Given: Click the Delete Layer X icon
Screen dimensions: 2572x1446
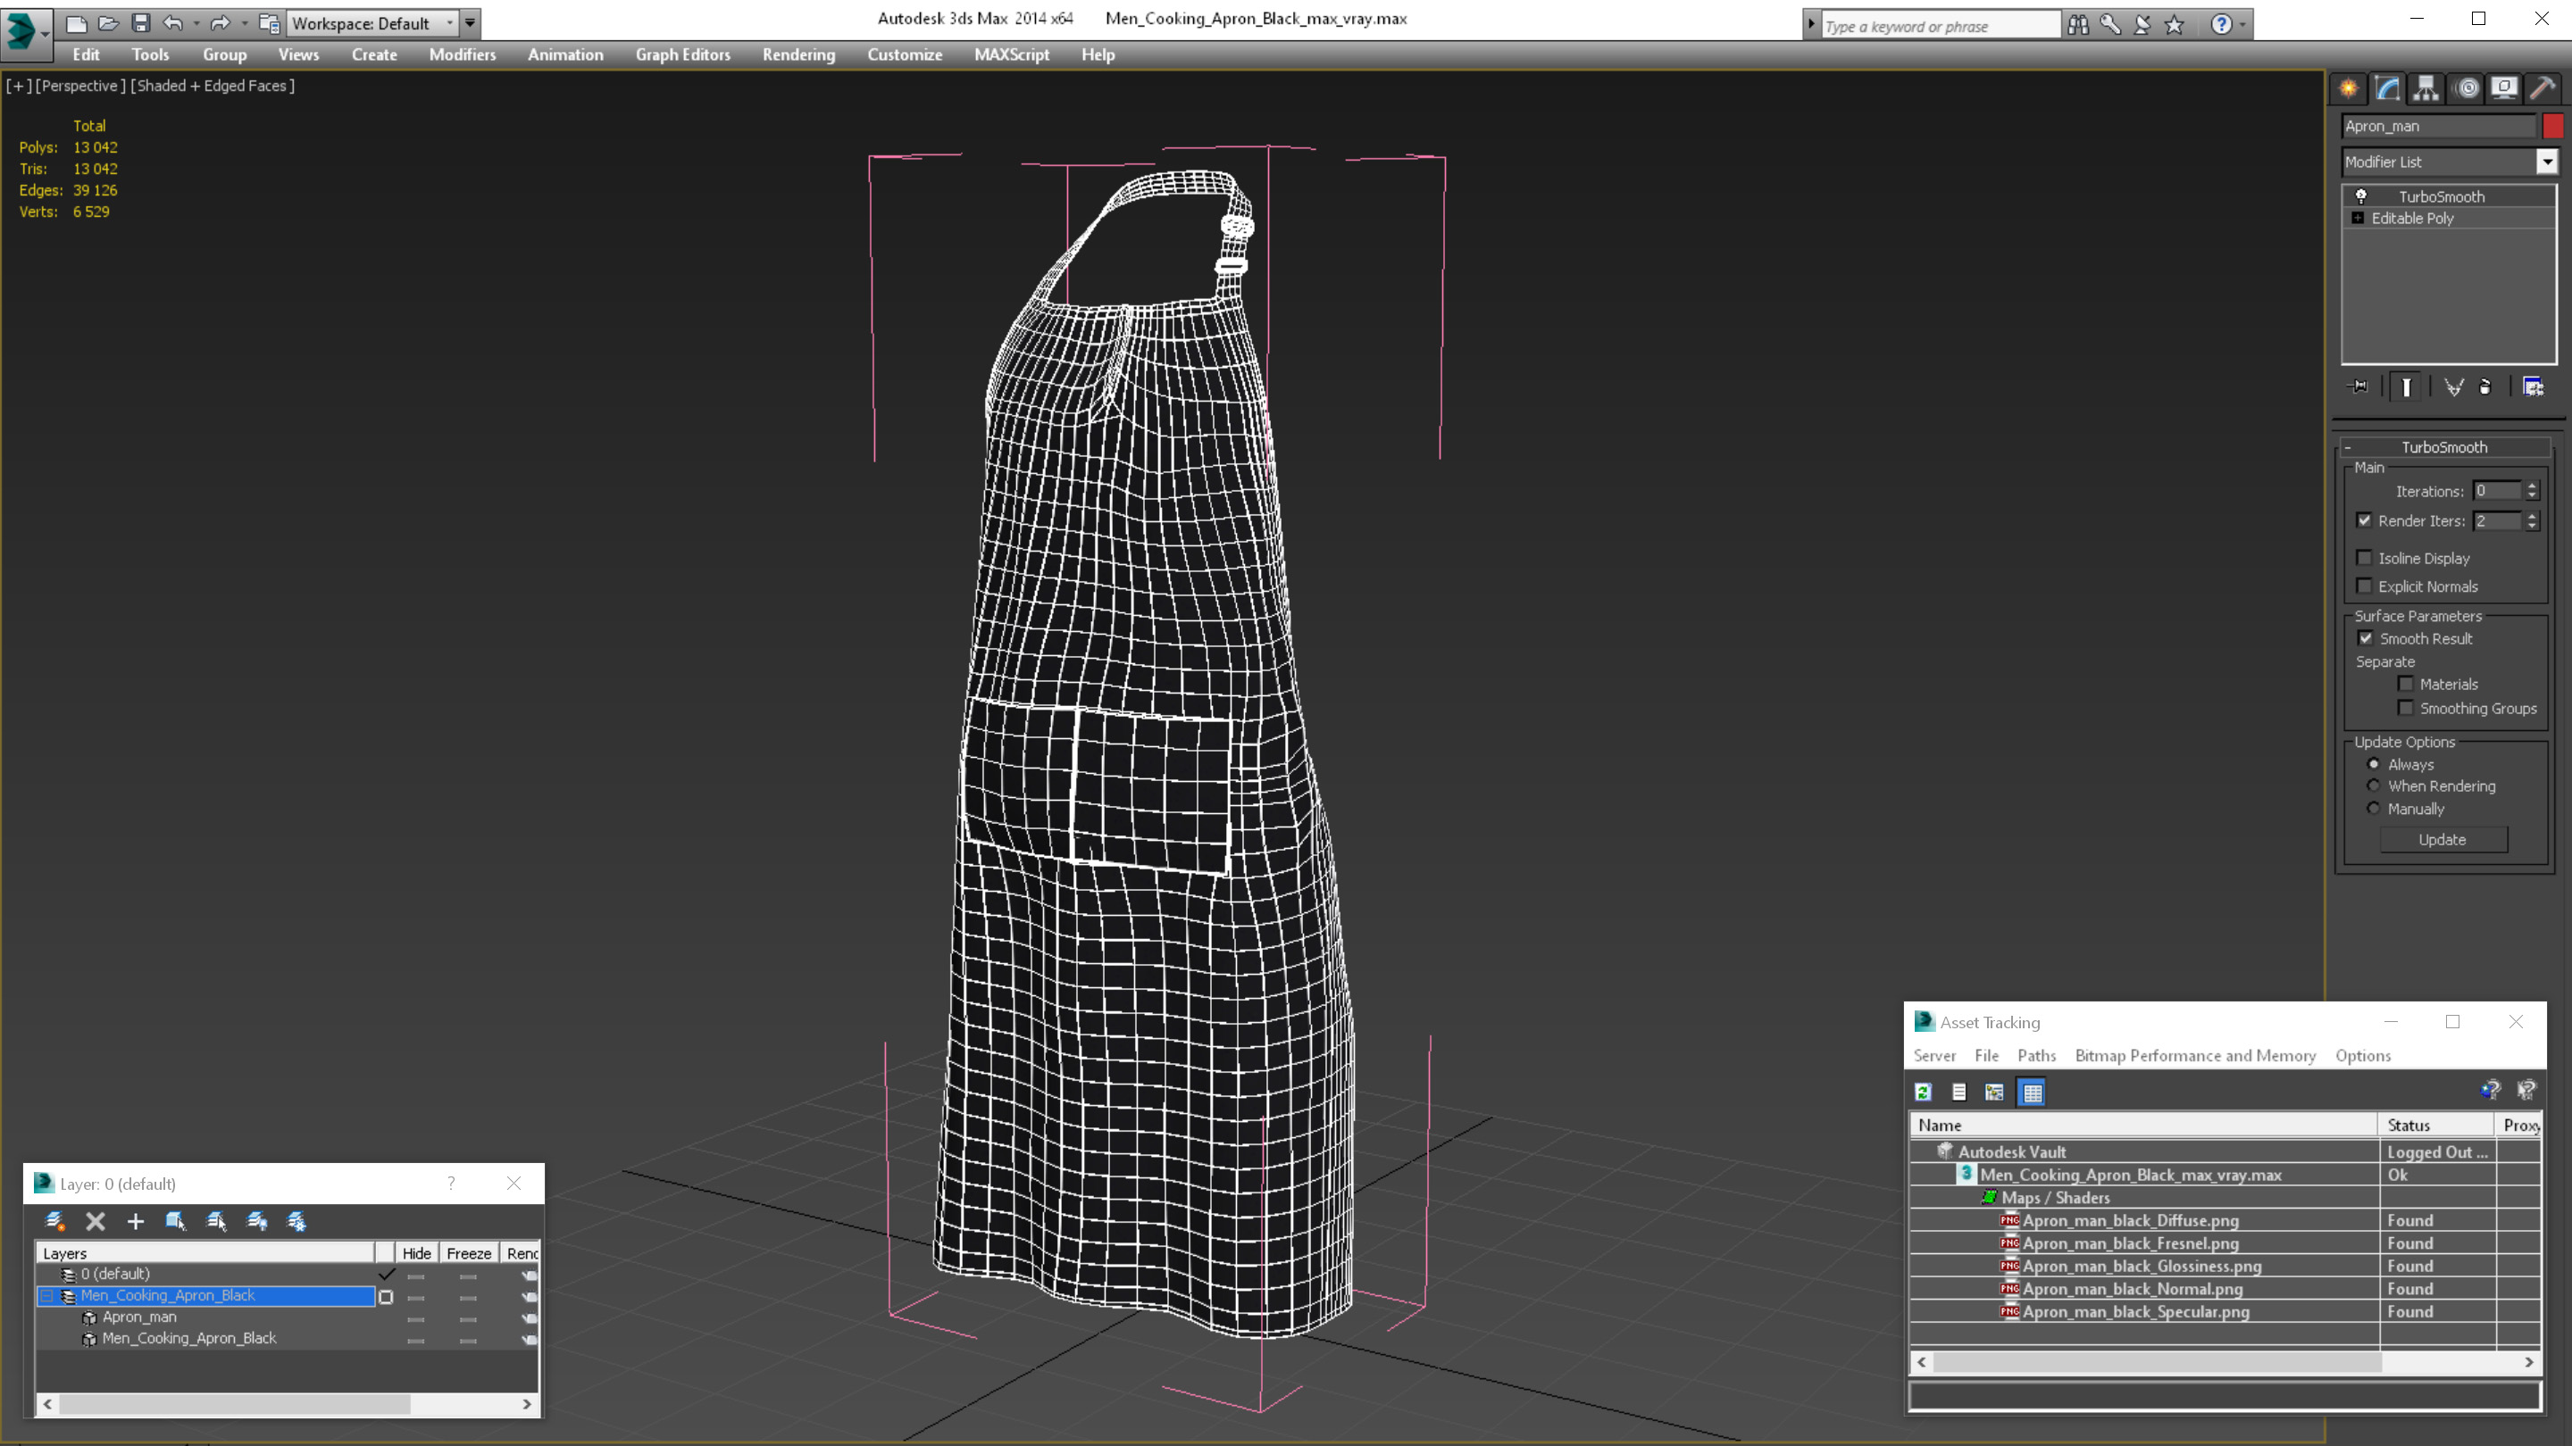Looking at the screenshot, I should pos(95,1220).
